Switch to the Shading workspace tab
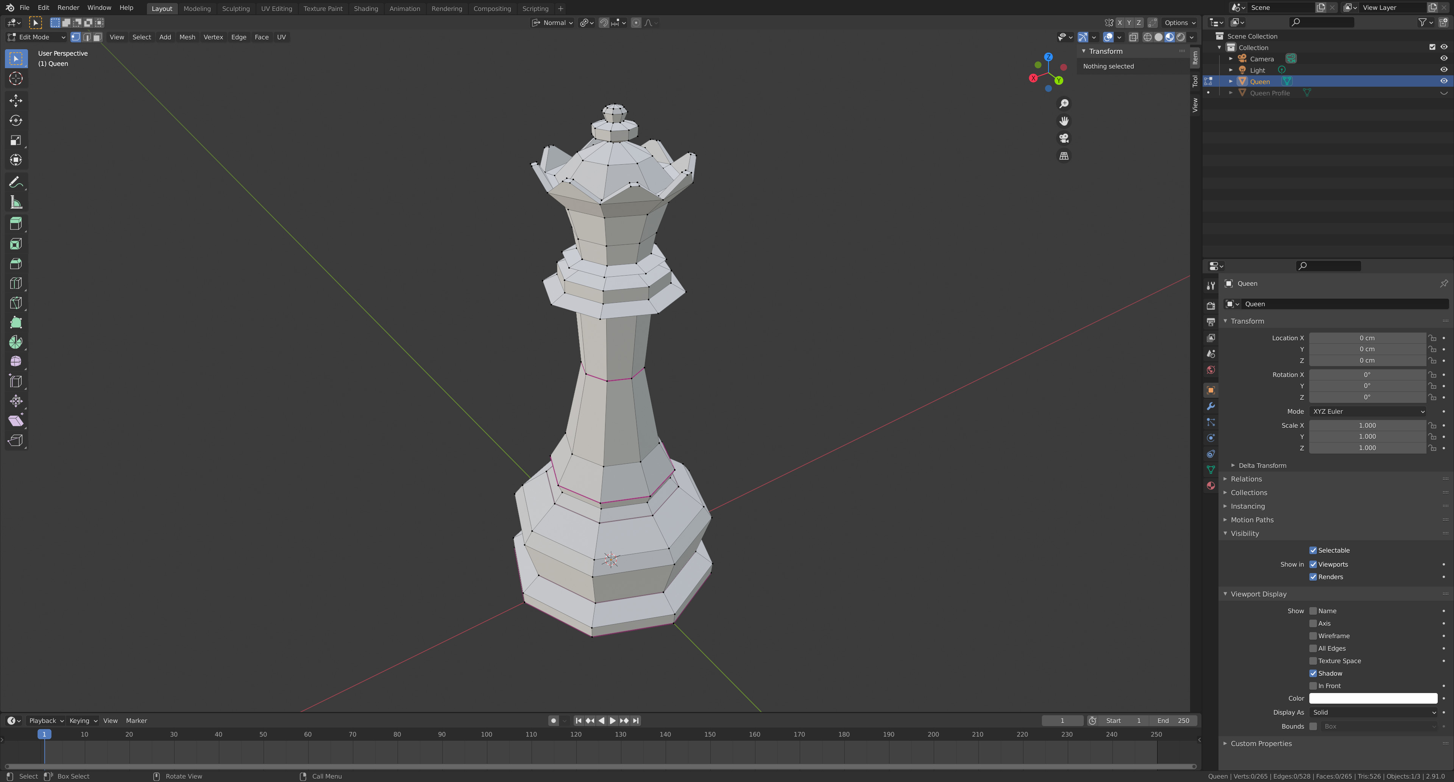 (x=366, y=8)
